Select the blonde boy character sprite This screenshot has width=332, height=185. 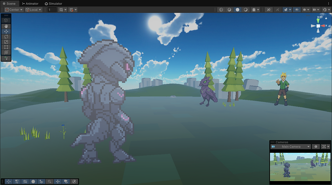pos(283,89)
